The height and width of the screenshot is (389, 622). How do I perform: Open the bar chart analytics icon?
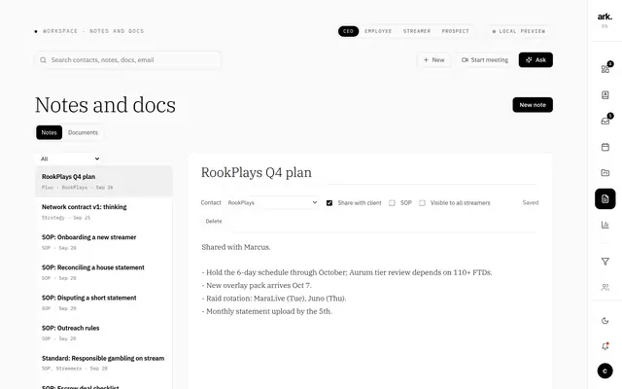[605, 225]
